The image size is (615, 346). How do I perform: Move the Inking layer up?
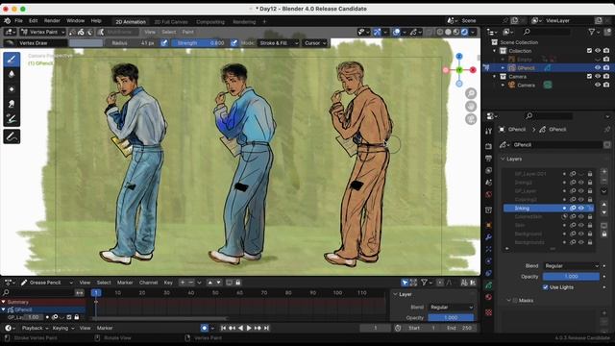pyautogui.click(x=604, y=205)
